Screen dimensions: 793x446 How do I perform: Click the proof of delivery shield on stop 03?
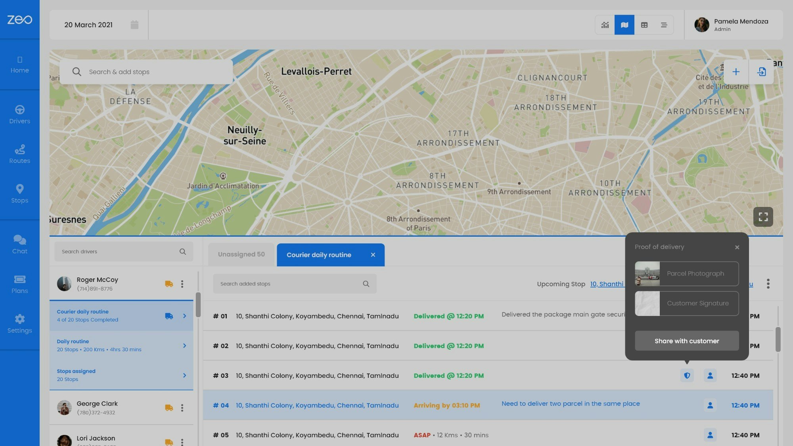(x=687, y=375)
